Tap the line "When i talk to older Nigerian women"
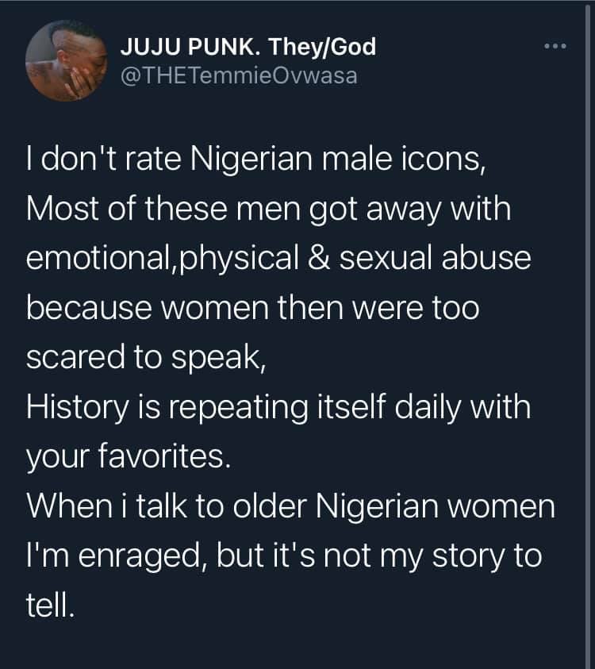Viewport: 595px width, 669px height. [x=290, y=507]
